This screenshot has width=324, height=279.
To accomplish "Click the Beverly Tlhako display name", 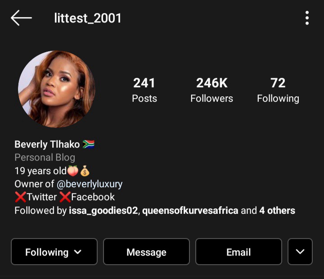I will pyautogui.click(x=47, y=144).
